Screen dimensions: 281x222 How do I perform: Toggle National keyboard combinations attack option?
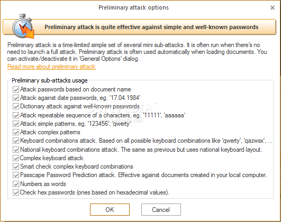coord(16,150)
